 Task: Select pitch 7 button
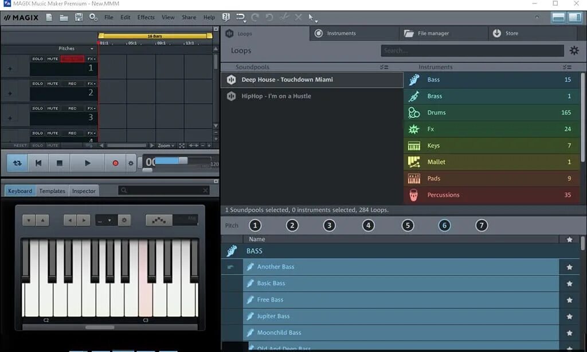coord(482,225)
